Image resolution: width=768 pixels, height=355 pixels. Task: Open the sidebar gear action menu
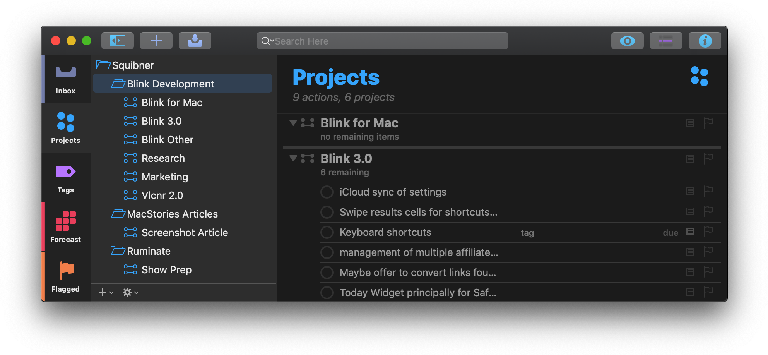point(130,292)
